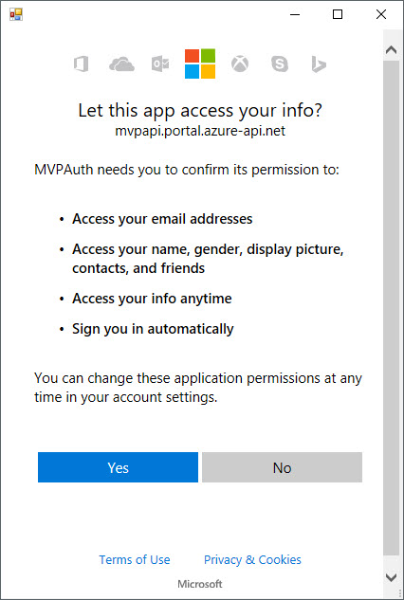
Task: Click the Xbox icon
Action: click(x=240, y=64)
